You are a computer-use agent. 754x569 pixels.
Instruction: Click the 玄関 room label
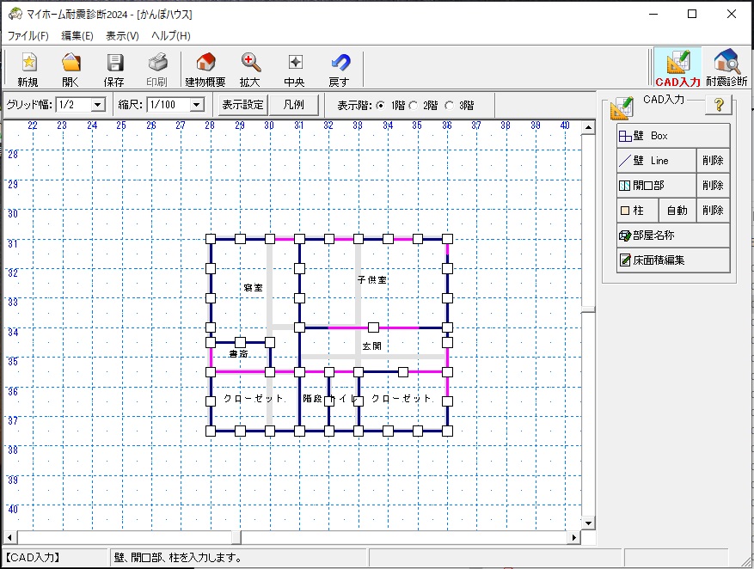371,346
